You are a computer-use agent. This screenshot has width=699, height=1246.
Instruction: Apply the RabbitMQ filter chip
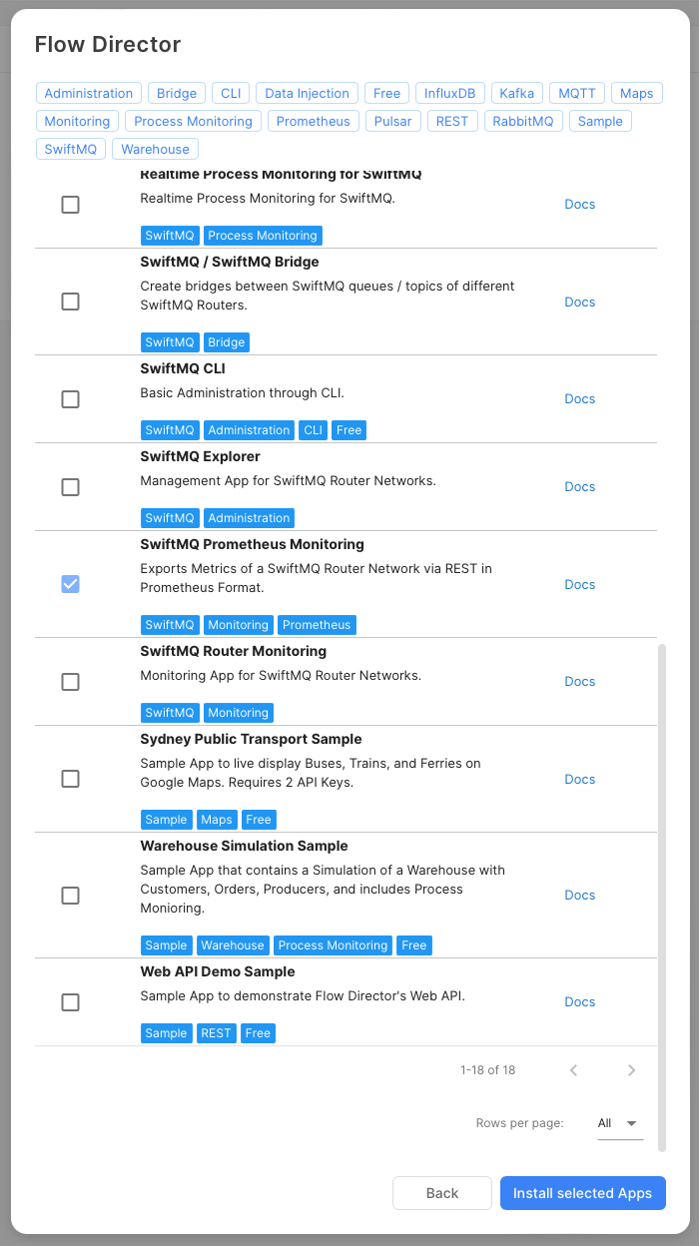click(x=524, y=122)
